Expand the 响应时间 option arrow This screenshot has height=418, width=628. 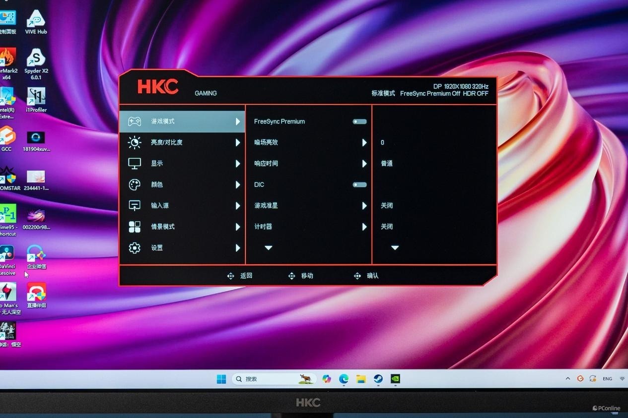point(364,164)
